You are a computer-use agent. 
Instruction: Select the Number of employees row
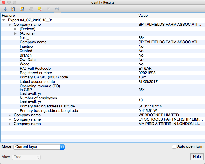(103, 100)
